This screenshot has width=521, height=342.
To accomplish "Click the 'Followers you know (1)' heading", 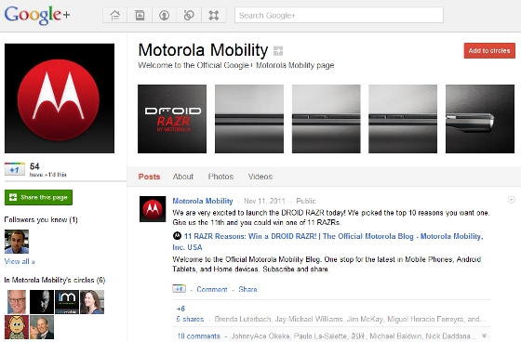I will 41,220.
